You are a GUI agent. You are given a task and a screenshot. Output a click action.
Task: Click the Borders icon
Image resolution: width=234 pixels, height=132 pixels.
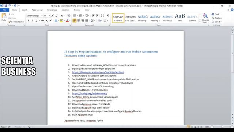pos(105,21)
